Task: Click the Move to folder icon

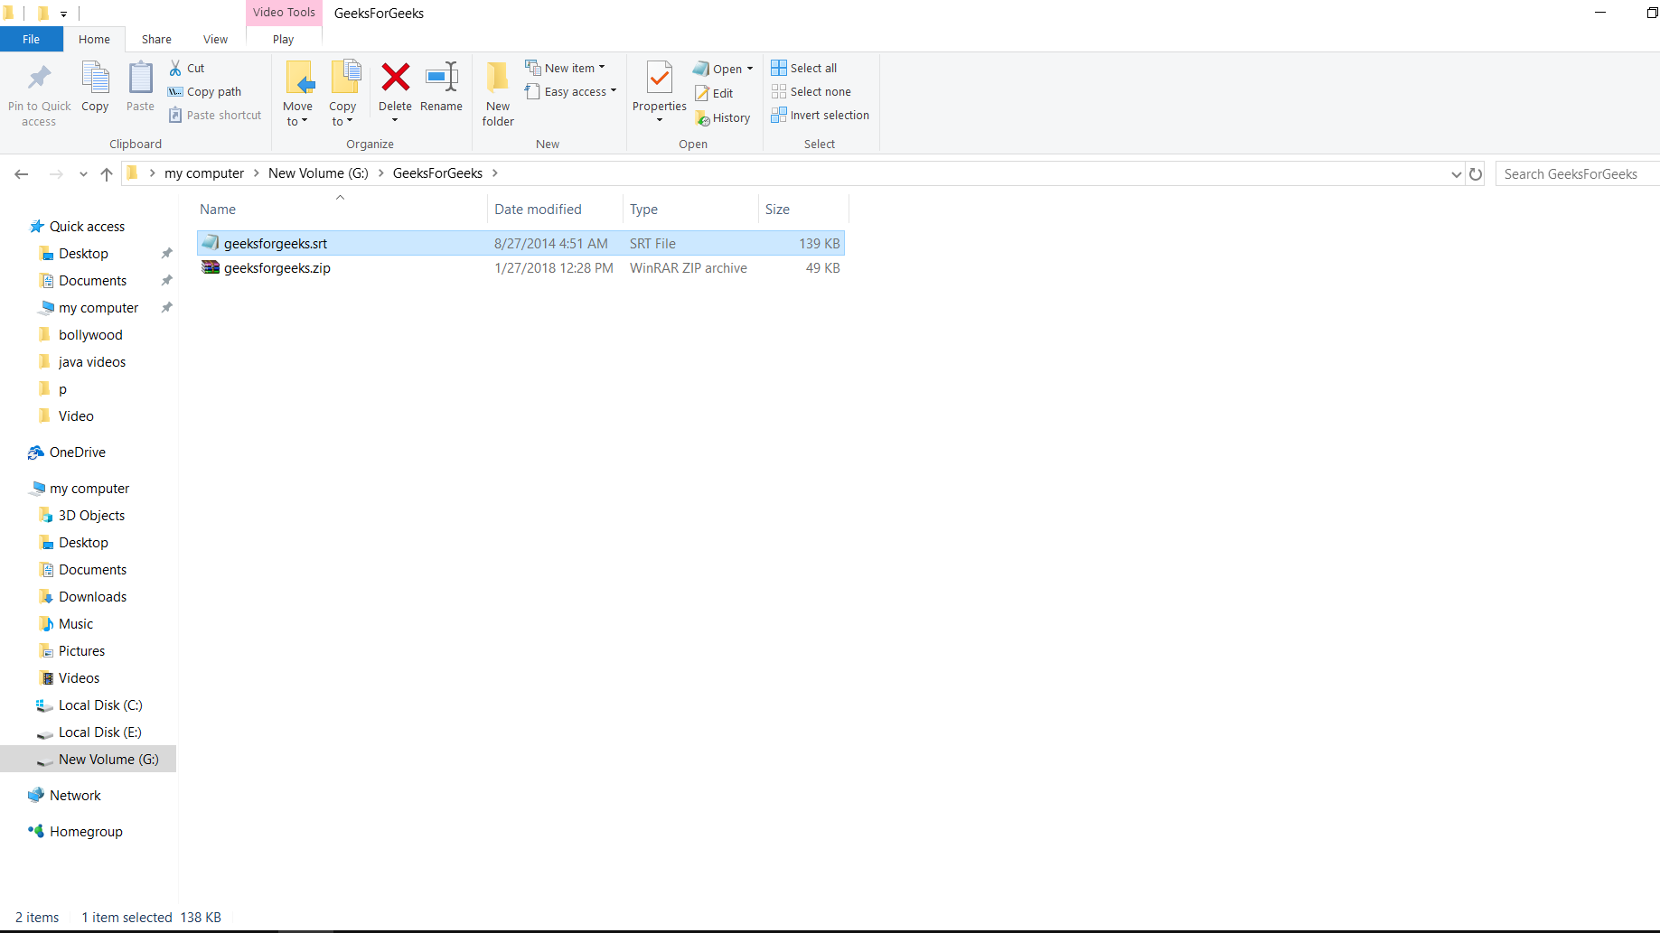Action: tap(298, 78)
